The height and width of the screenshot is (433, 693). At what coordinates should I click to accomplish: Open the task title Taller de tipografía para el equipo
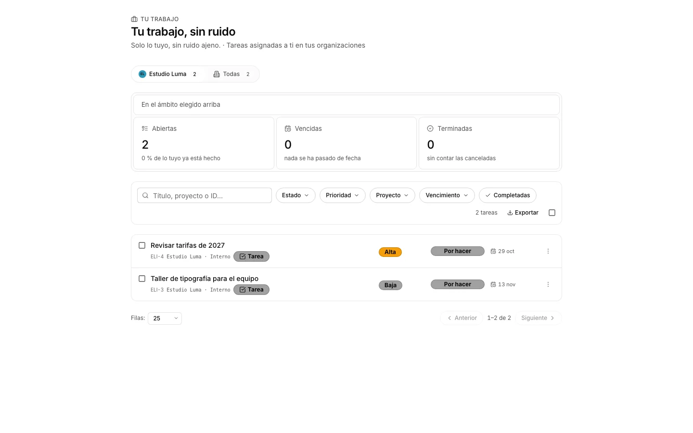[x=205, y=279]
